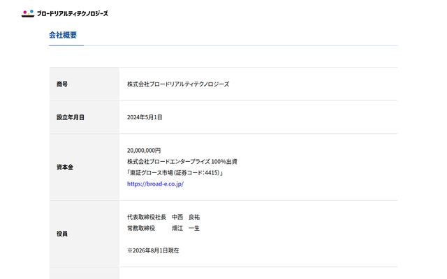447x279 pixels.
Task: Select the 設立年月日 row label
Action: (x=70, y=117)
